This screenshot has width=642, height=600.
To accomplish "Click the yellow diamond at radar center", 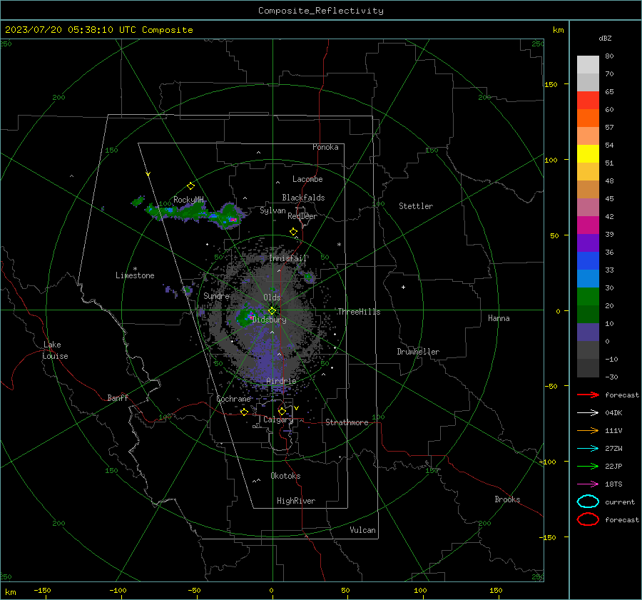I will [272, 311].
